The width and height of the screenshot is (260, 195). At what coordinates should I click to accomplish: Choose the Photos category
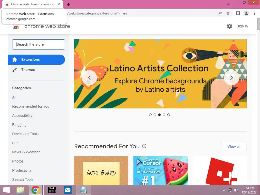click(x=18, y=161)
